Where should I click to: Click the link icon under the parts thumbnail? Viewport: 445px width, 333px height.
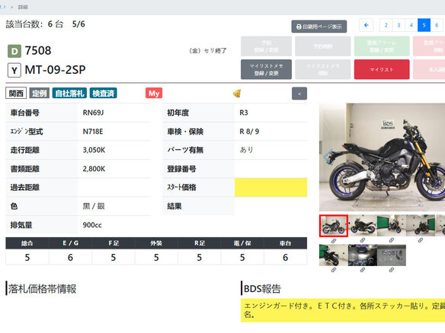pyautogui.click(x=392, y=270)
